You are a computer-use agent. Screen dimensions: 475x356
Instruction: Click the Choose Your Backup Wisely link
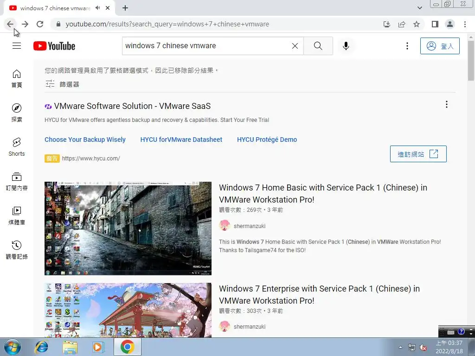(x=85, y=140)
